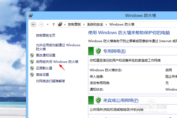
Task: Click the 公共场所(例如机场或咖啡店) description text
Action: [x=117, y=109]
